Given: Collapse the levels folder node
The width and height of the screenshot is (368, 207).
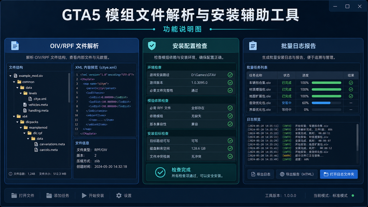Looking at the screenshot, I should (x=21, y=93).
